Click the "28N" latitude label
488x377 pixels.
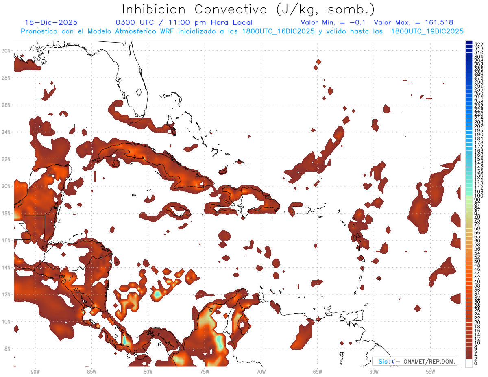coord(7,78)
